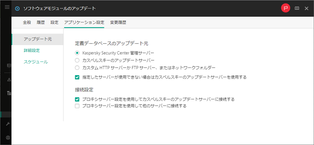Enable プロキシサーバー設定を使用して他のサーバーに接続する checkbox
Image resolution: width=314 pixels, height=145 pixels.
[77, 106]
